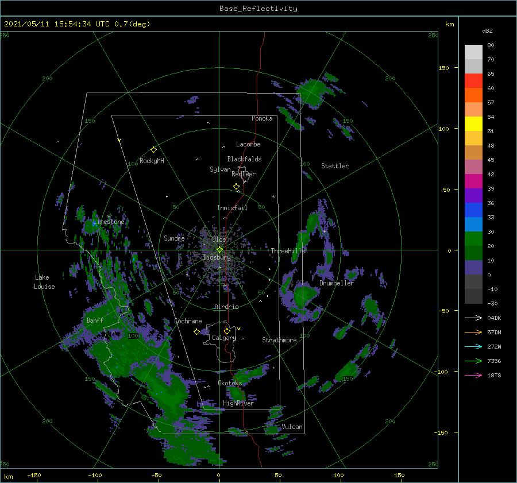The height and width of the screenshot is (483, 517).
Task: Click the white asterisk marker above Limestone
Action: (x=109, y=217)
